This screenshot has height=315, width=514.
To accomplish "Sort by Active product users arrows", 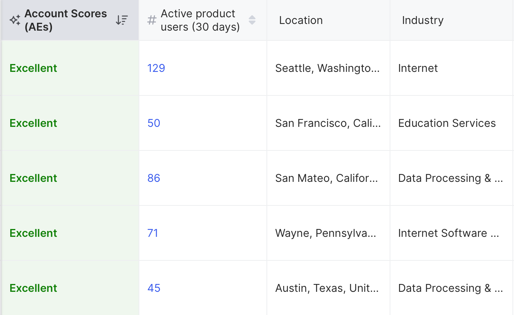I will tap(252, 20).
